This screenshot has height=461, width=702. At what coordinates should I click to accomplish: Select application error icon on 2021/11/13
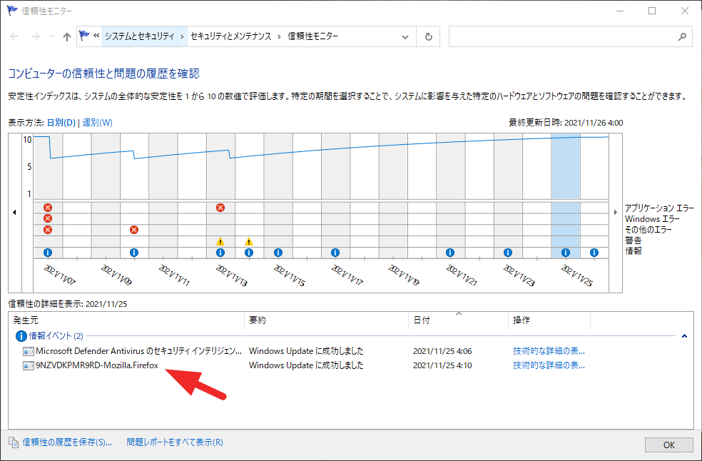[x=220, y=208]
